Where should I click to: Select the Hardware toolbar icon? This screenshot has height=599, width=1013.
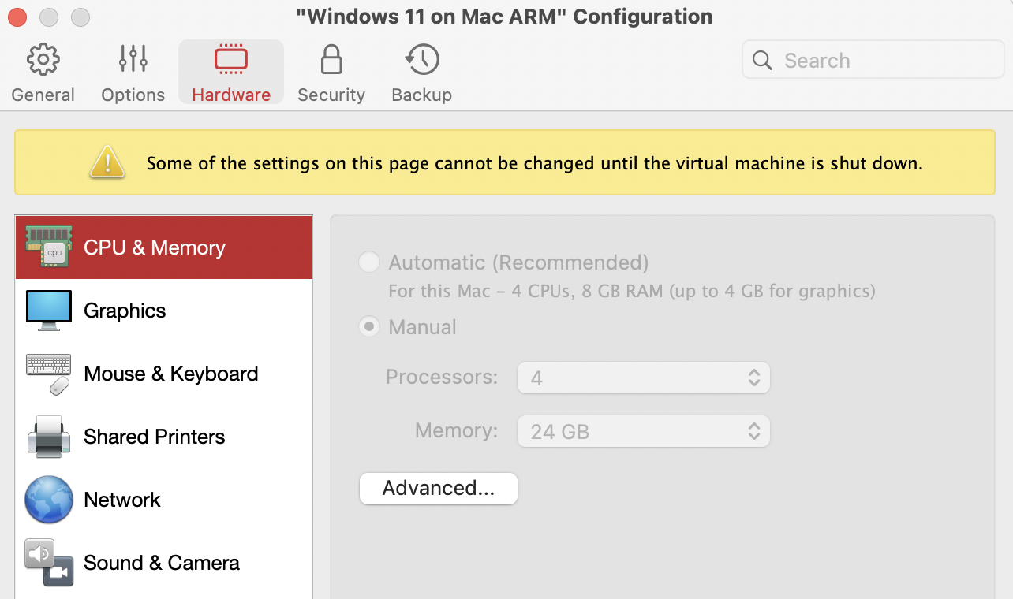point(231,60)
